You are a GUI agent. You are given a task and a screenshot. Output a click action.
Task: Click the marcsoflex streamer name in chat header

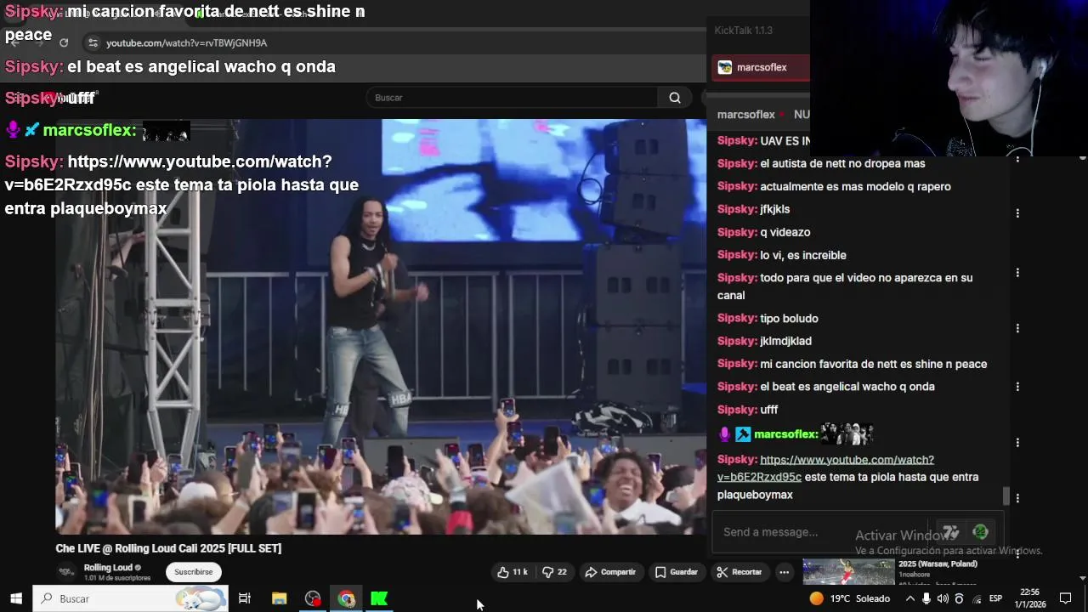click(745, 115)
